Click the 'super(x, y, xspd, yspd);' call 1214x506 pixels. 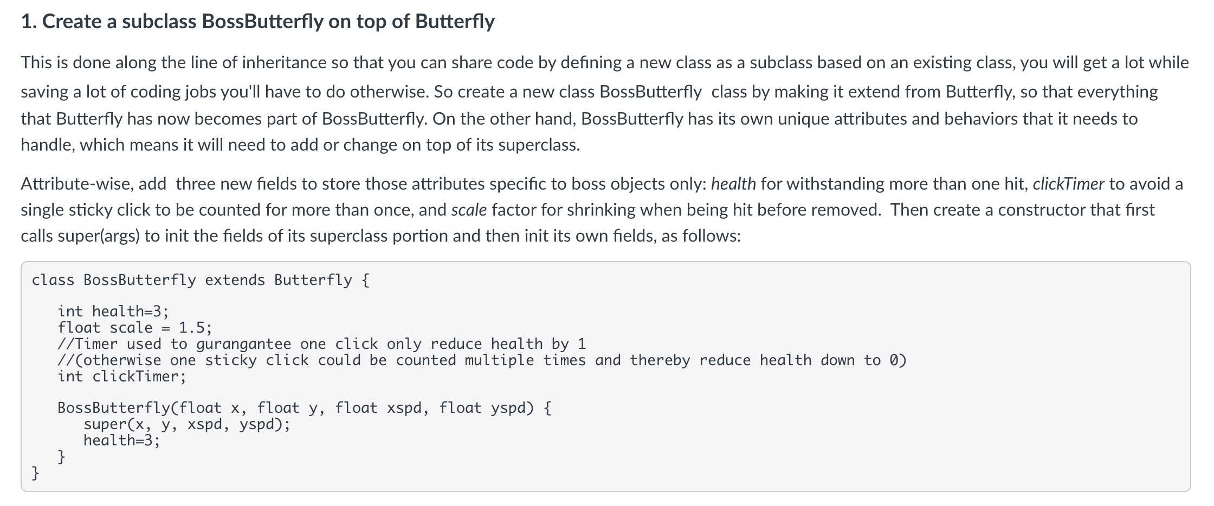click(x=187, y=424)
